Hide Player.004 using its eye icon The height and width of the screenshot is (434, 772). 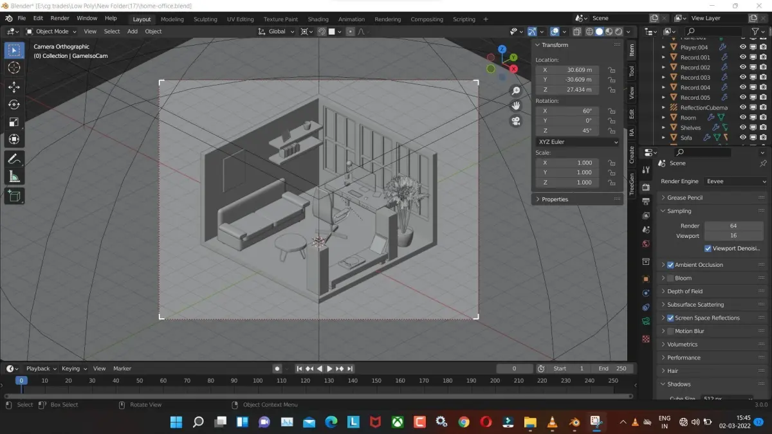pos(743,47)
